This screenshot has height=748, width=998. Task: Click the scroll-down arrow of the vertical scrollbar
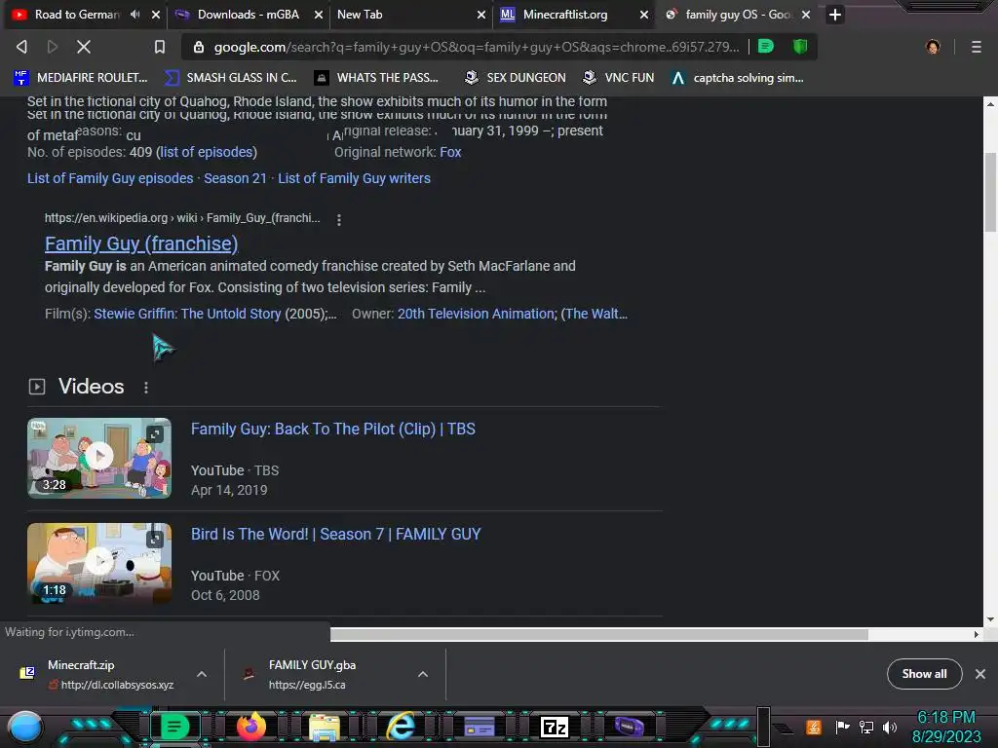(990, 618)
